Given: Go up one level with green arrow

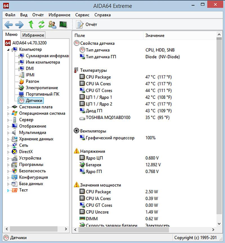Looking at the screenshot, I should tap(31, 24).
